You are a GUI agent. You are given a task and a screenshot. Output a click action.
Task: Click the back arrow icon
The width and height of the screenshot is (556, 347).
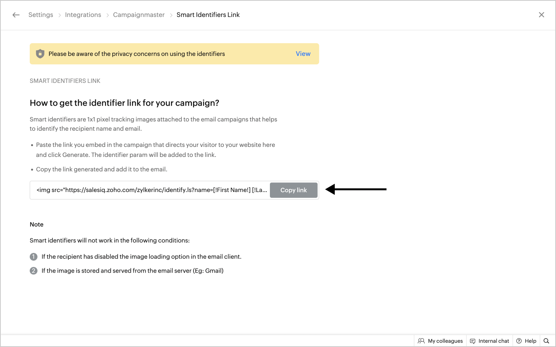click(x=16, y=15)
